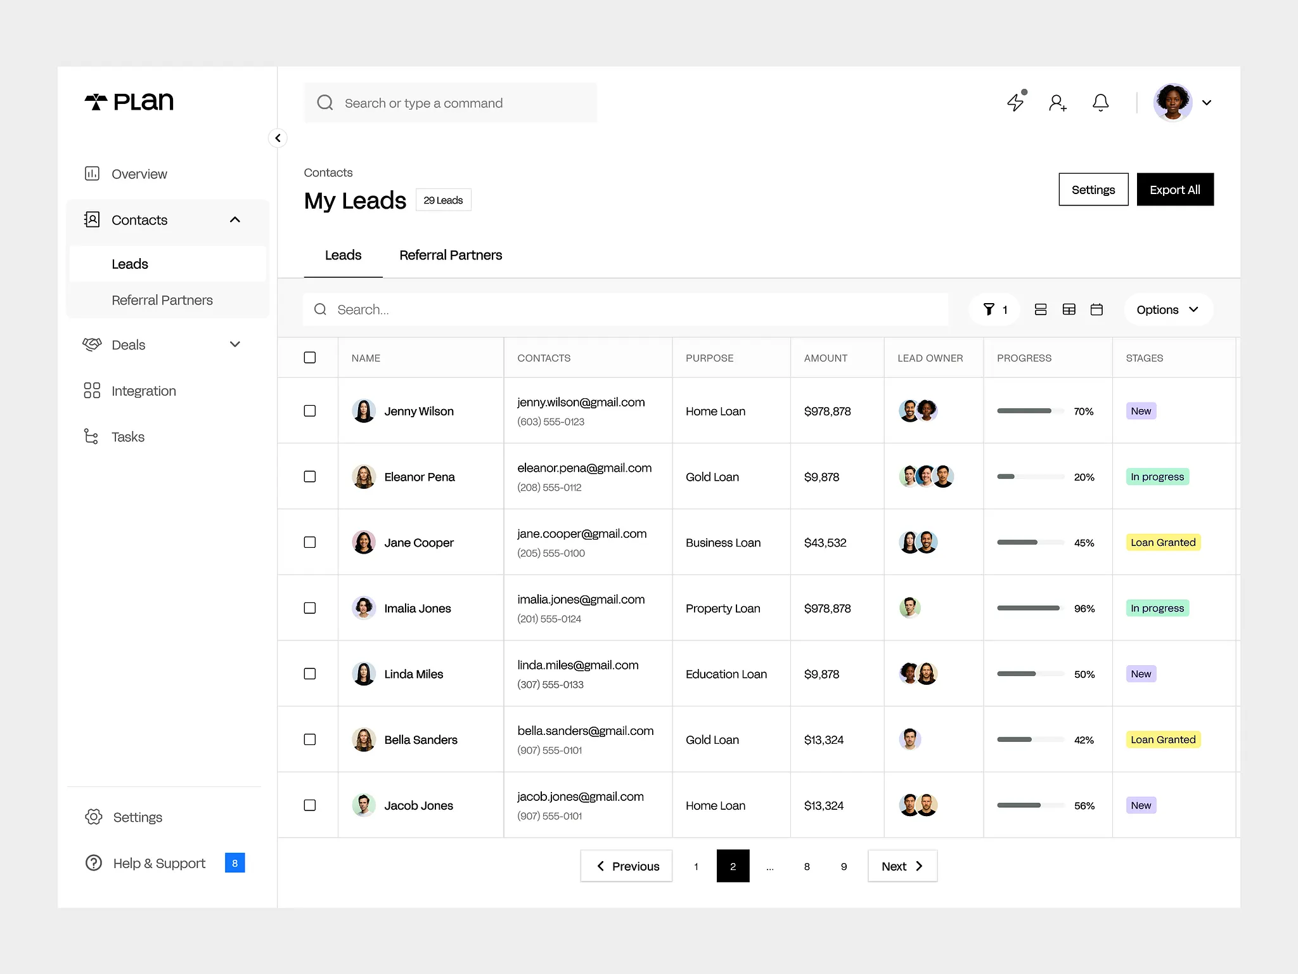Viewport: 1298px width, 974px height.
Task: Click the add user icon
Action: point(1057,103)
